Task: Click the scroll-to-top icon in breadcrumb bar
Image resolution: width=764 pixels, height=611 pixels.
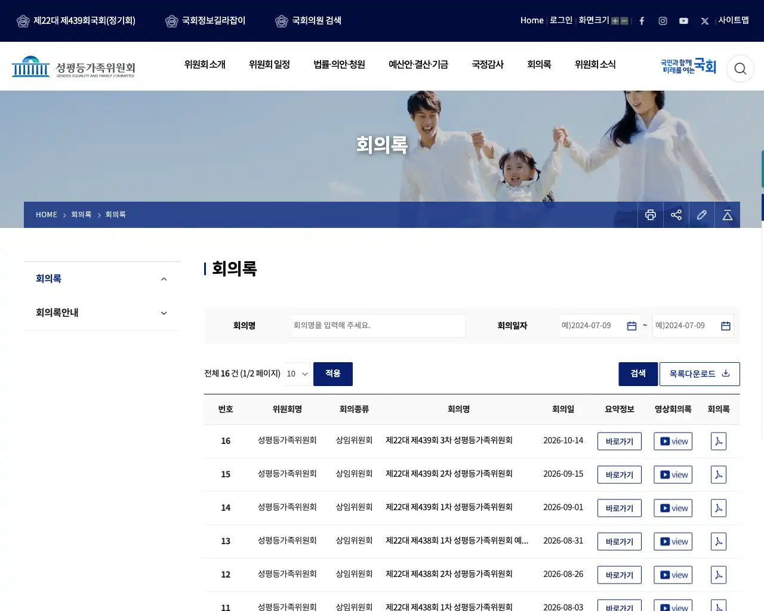Action: pos(728,215)
